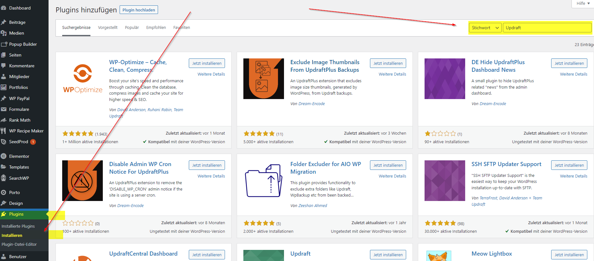Open Installierte Plugins submenu item

tap(18, 226)
